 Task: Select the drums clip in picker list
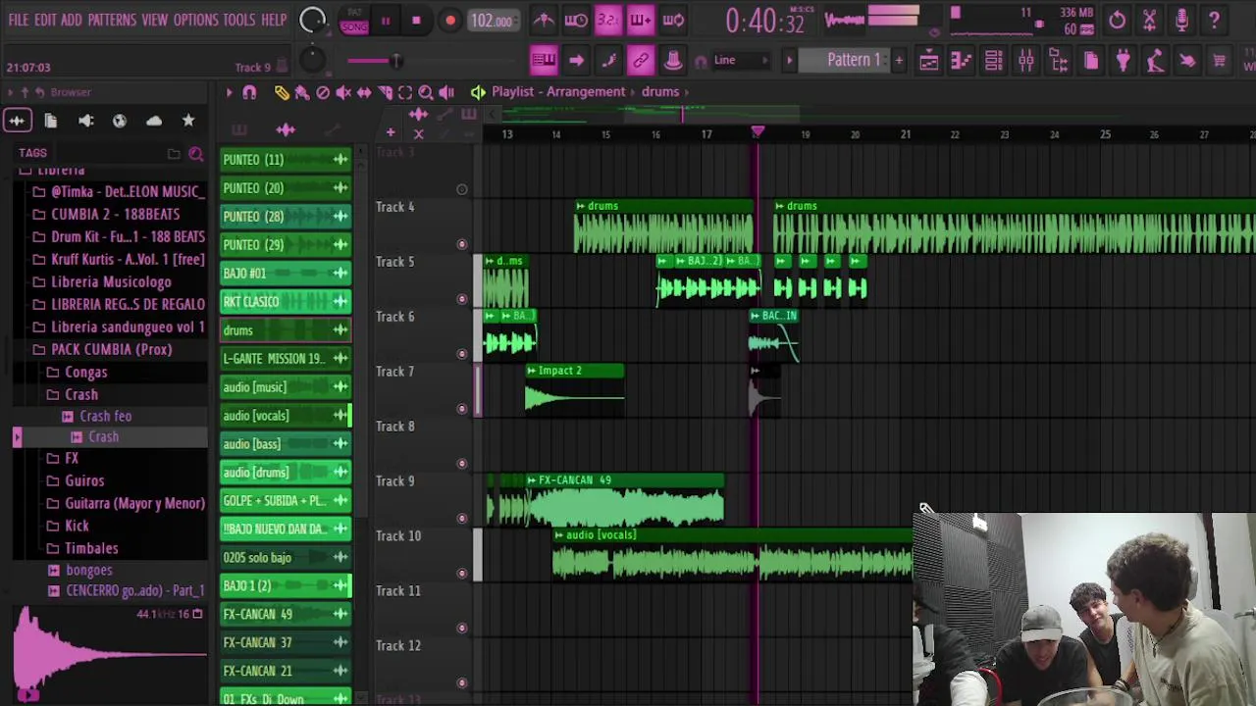click(x=286, y=330)
